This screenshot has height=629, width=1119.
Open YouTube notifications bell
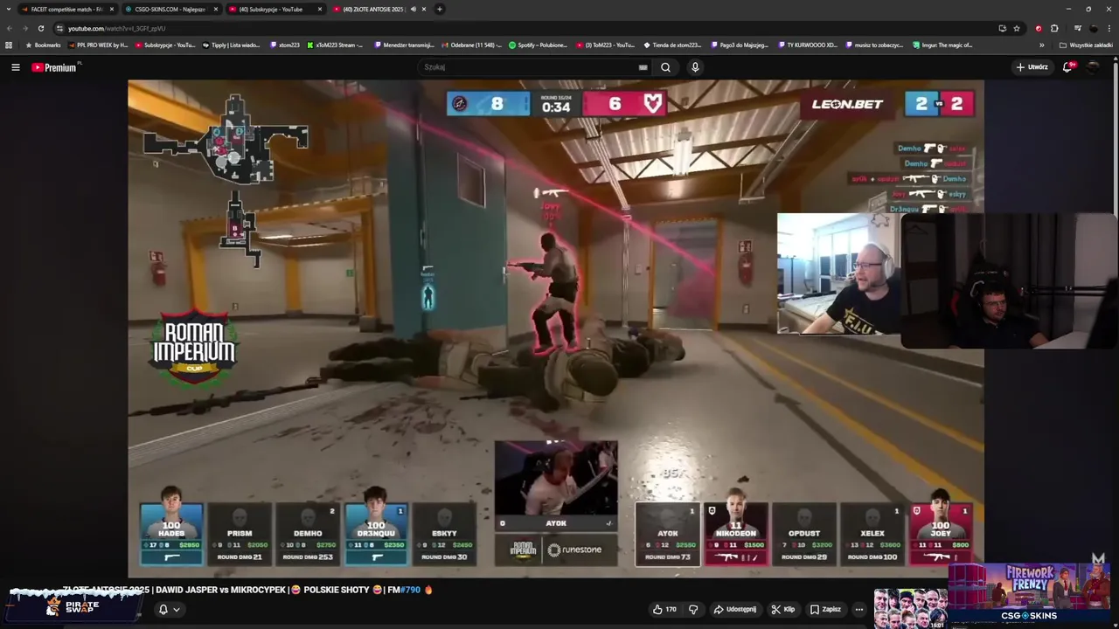(1067, 67)
